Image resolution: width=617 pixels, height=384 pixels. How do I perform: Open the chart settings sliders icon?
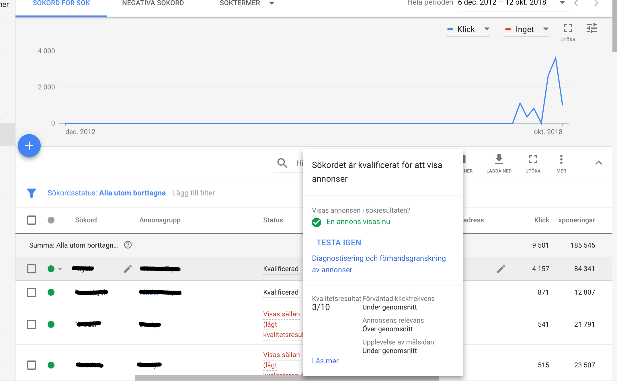pos(591,29)
